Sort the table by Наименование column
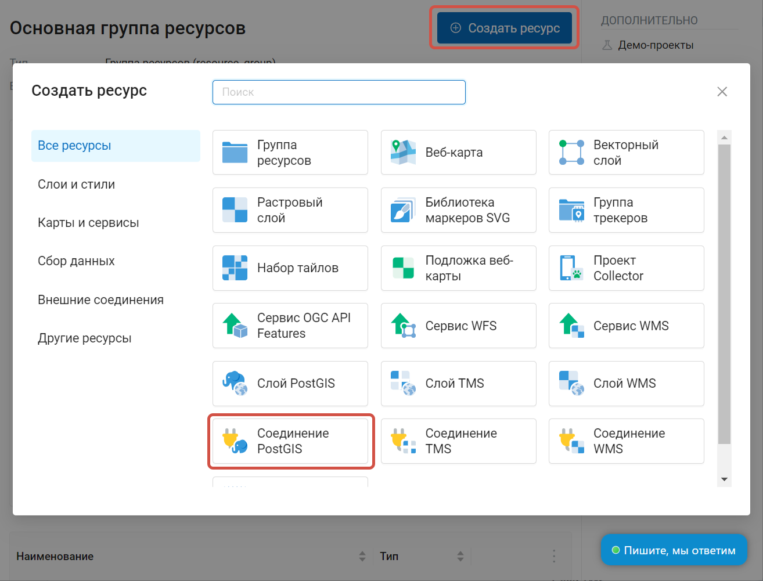 (362, 556)
